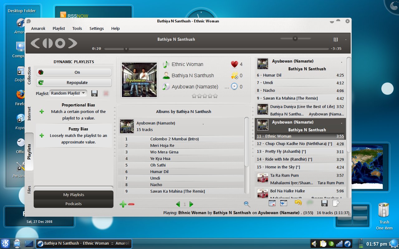Select 'Colombo 2 Mumbai (Intro)' in albums list
The height and width of the screenshot is (249, 399).
181,139
